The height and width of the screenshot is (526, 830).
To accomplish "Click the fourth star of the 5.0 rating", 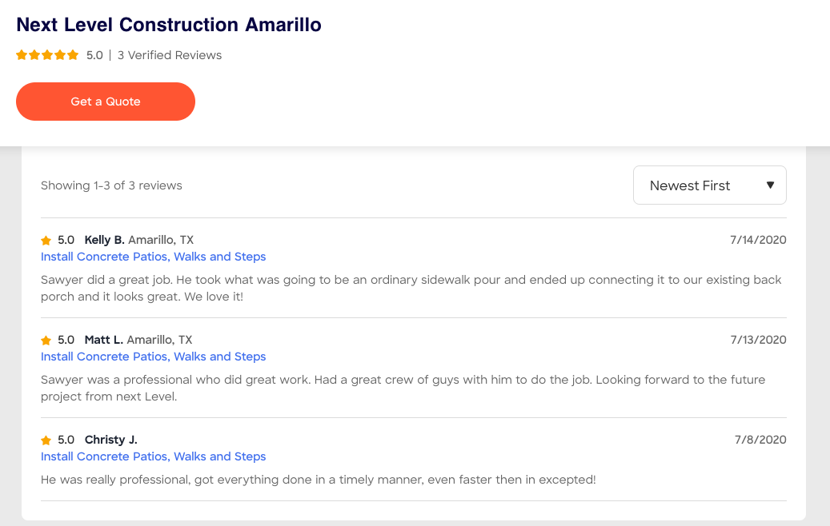I will 61,55.
